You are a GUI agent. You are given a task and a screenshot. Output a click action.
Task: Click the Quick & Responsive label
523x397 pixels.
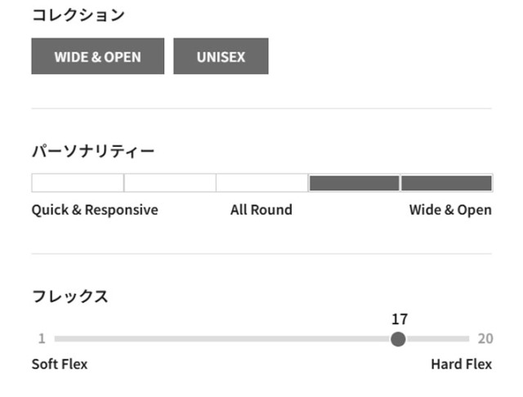pos(95,210)
